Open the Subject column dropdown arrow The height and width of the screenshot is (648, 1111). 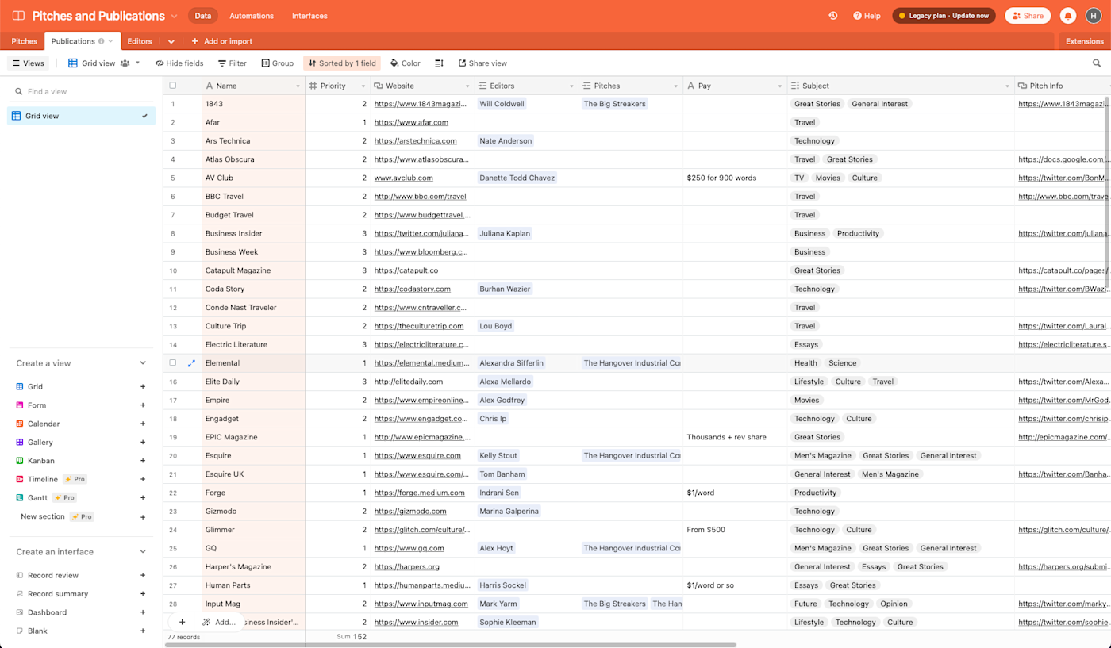point(1007,86)
